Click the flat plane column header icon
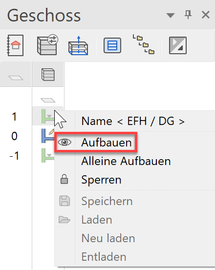The width and height of the screenshot is (215, 270). coord(16,78)
